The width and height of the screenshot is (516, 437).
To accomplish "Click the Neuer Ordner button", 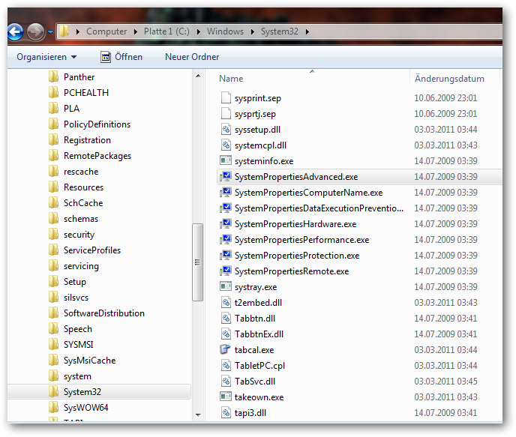I will pyautogui.click(x=192, y=57).
